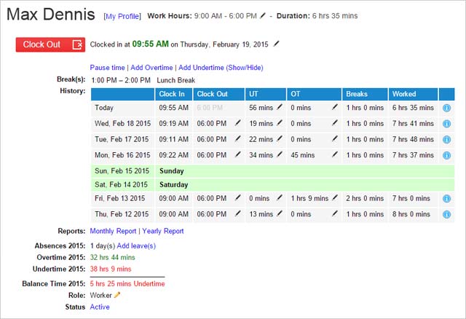Click Today's greyed 6:00 PM clock out
The height and width of the screenshot is (319, 466).
point(210,108)
